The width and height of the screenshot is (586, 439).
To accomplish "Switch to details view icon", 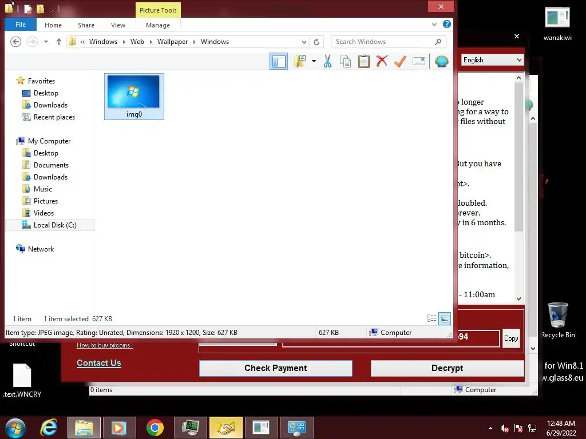I will (431, 318).
